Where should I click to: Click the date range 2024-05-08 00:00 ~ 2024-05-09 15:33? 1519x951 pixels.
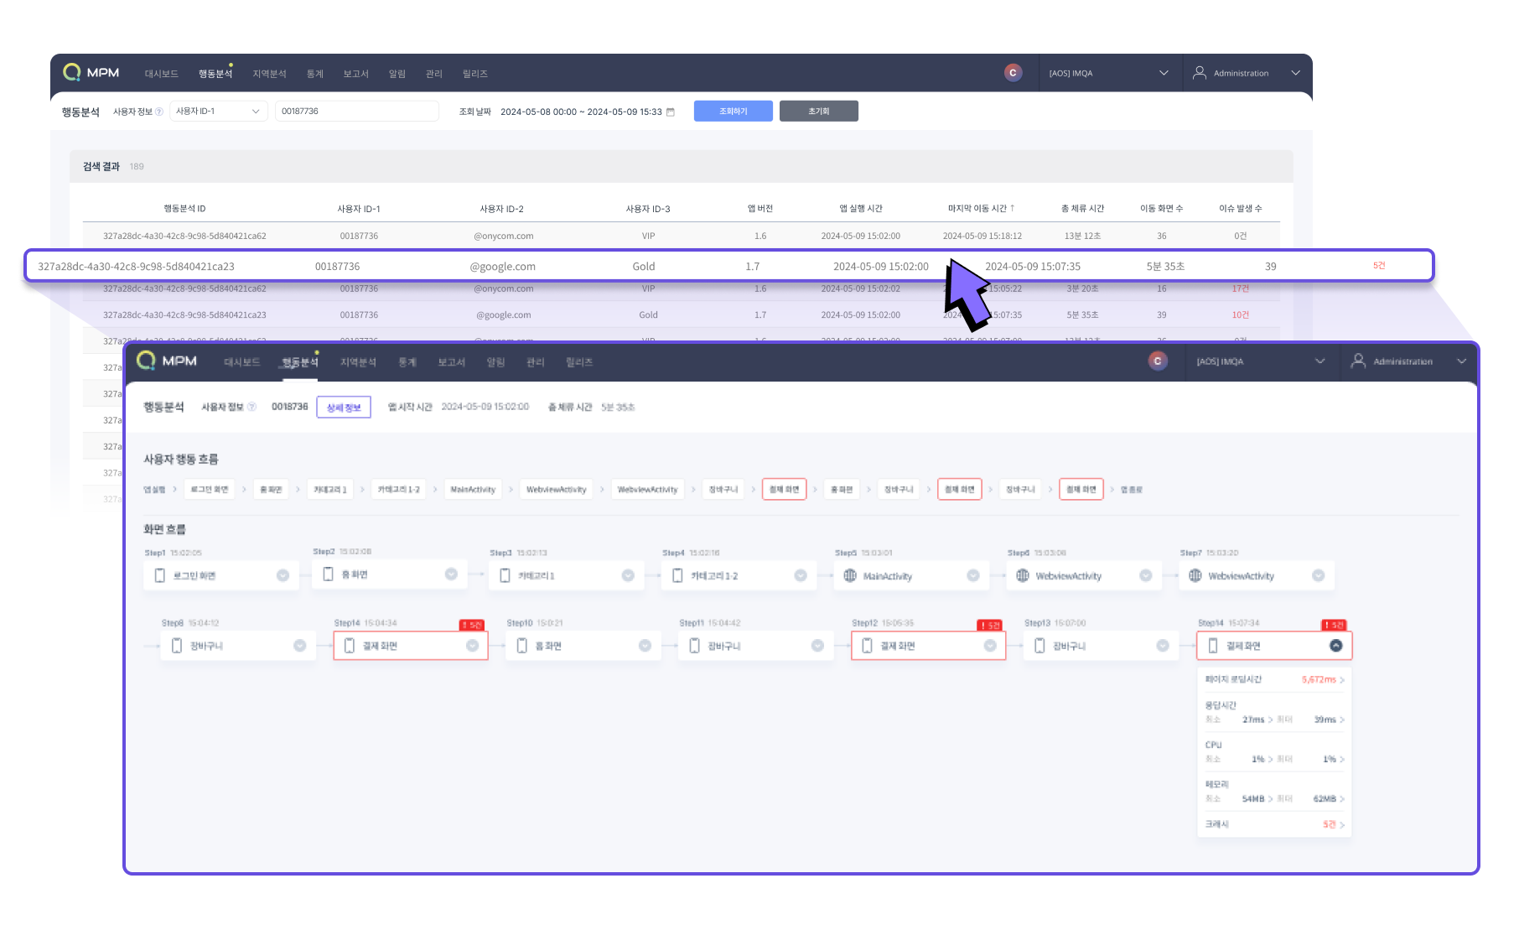[581, 112]
